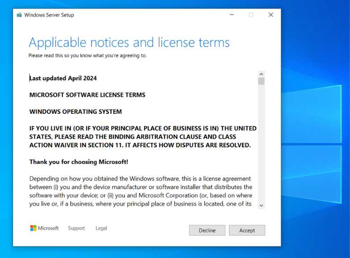Viewport: 350px width, 258px height.
Task: Click the "Applicable notices and license terms" heading
Action: pyautogui.click(x=129, y=42)
